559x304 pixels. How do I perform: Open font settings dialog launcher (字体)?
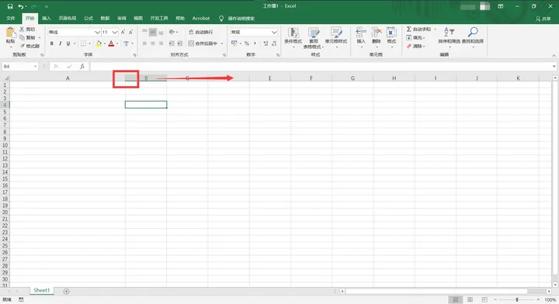(134, 55)
